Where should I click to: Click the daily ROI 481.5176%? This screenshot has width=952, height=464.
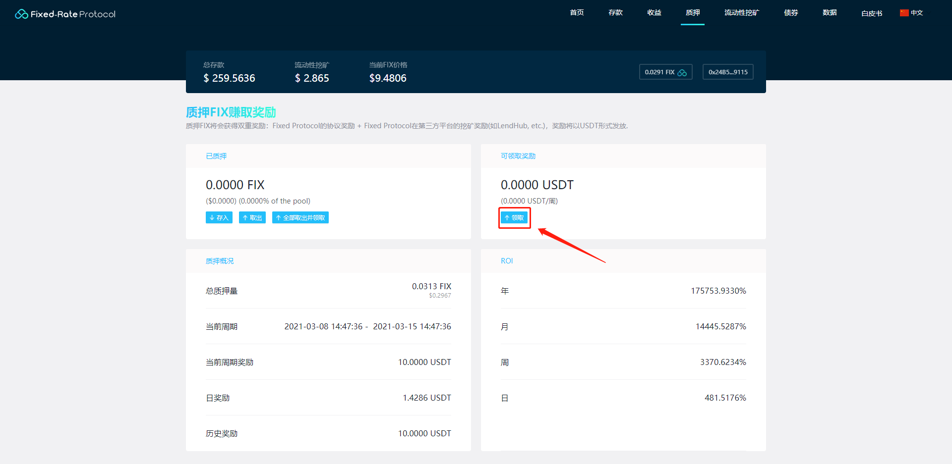tap(725, 398)
